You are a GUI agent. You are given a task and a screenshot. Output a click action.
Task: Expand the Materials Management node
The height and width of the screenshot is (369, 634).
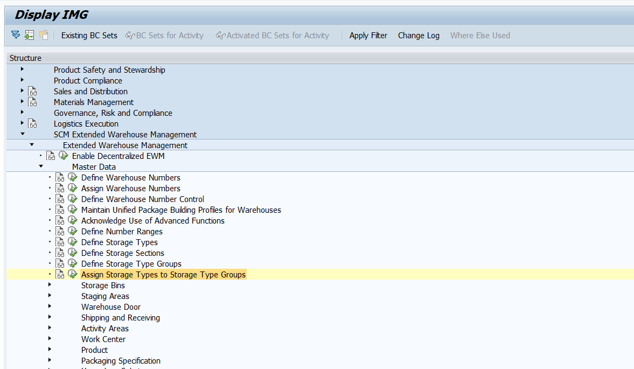(22, 101)
